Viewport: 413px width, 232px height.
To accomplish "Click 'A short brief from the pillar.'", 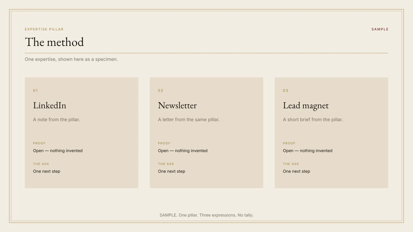I will pos(313,120).
